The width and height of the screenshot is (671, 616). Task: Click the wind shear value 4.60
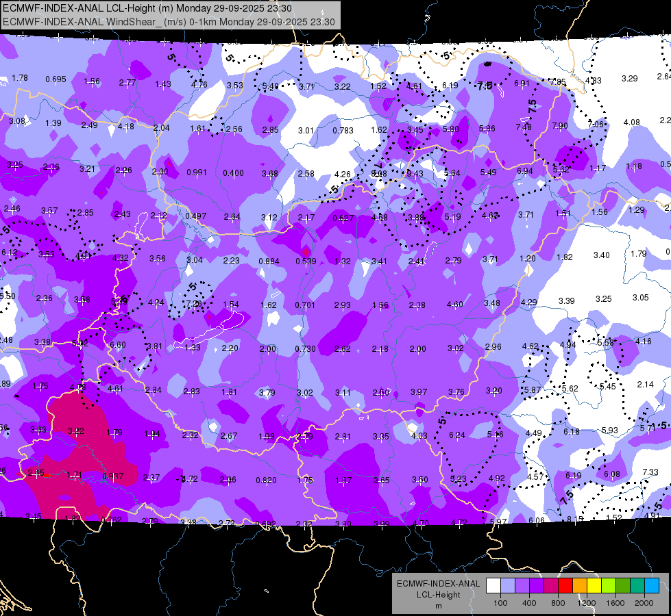(454, 305)
